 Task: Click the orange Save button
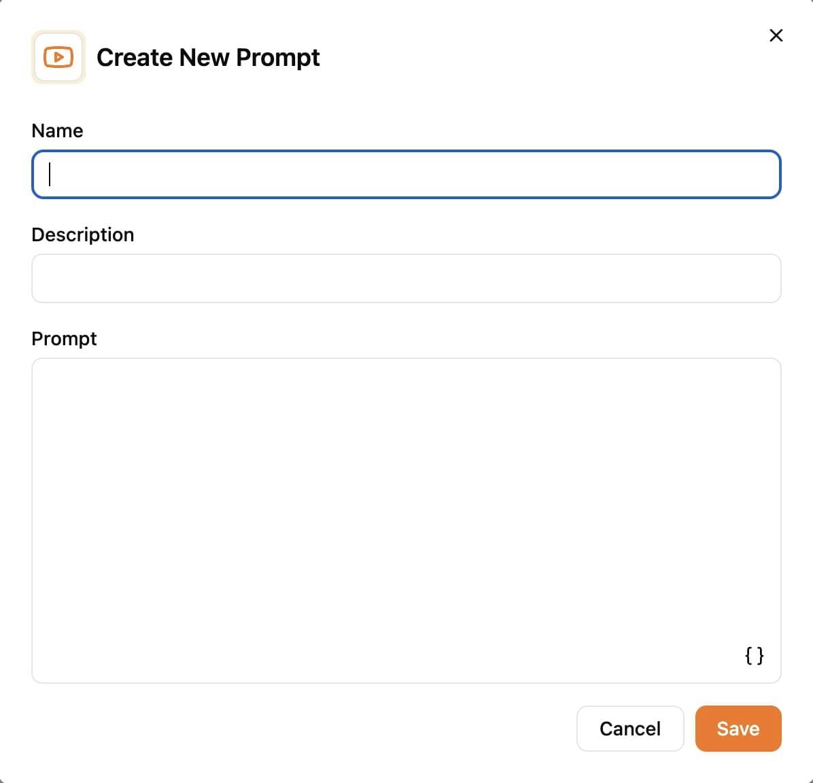pos(738,728)
